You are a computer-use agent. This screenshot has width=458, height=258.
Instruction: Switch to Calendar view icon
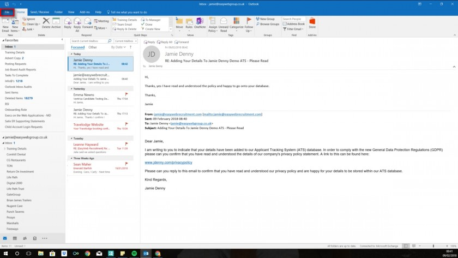(15, 238)
